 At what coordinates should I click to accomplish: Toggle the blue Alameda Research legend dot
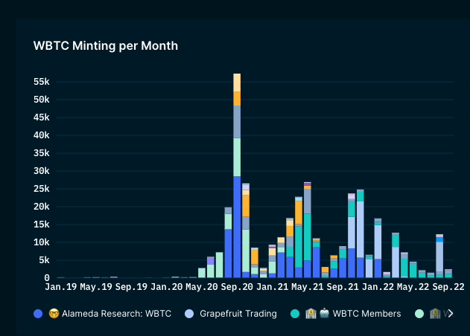click(38, 314)
